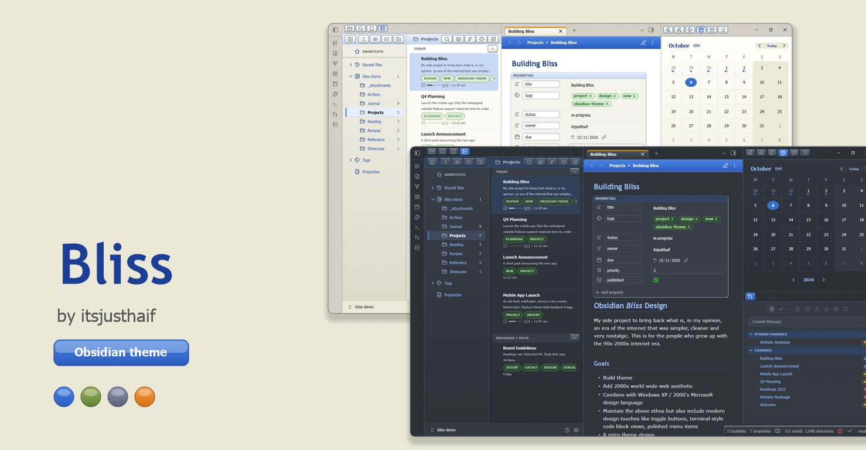Click the settings gear in the dark window's vault footer
Image resolution: width=866 pixels, height=450 pixels.
click(x=576, y=430)
